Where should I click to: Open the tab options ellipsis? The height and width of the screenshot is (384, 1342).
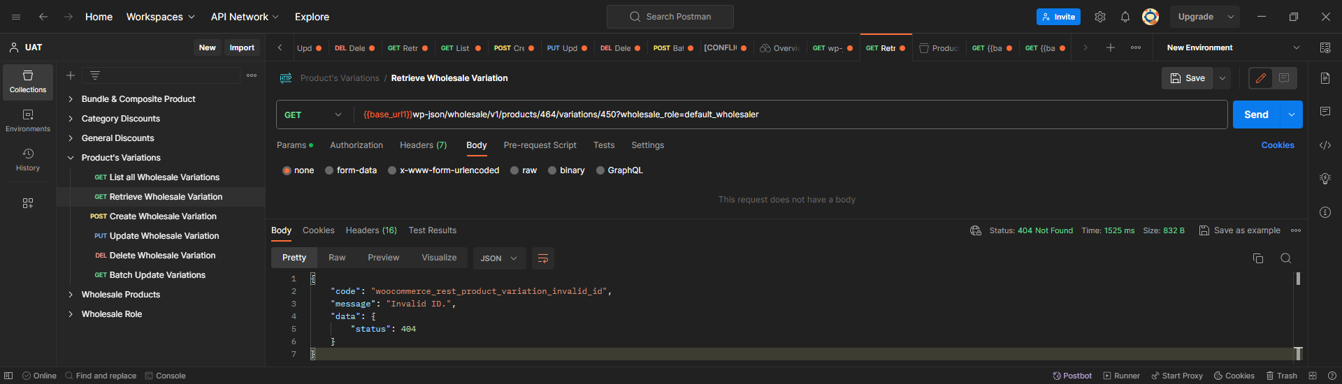coord(1136,47)
